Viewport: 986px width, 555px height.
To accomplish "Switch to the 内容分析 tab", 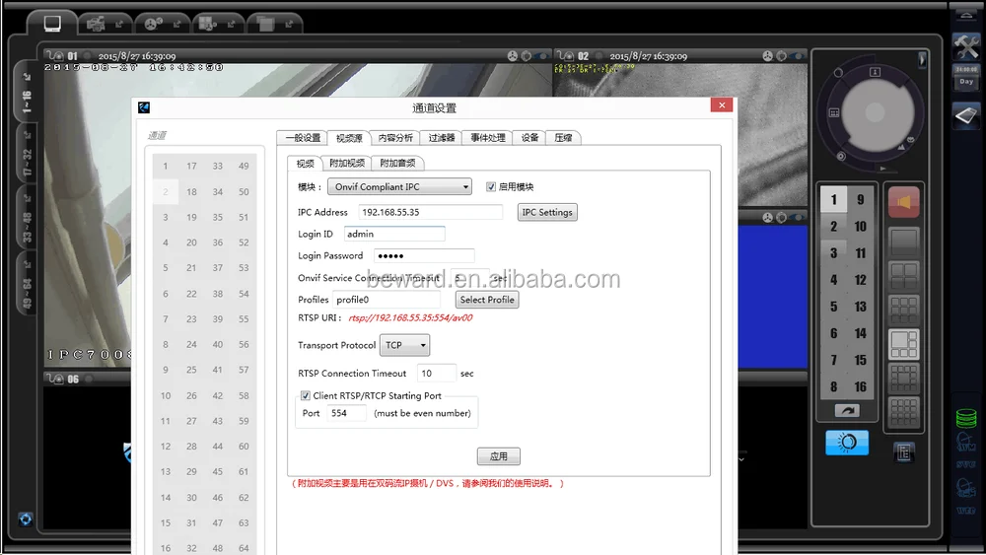I will pyautogui.click(x=395, y=138).
